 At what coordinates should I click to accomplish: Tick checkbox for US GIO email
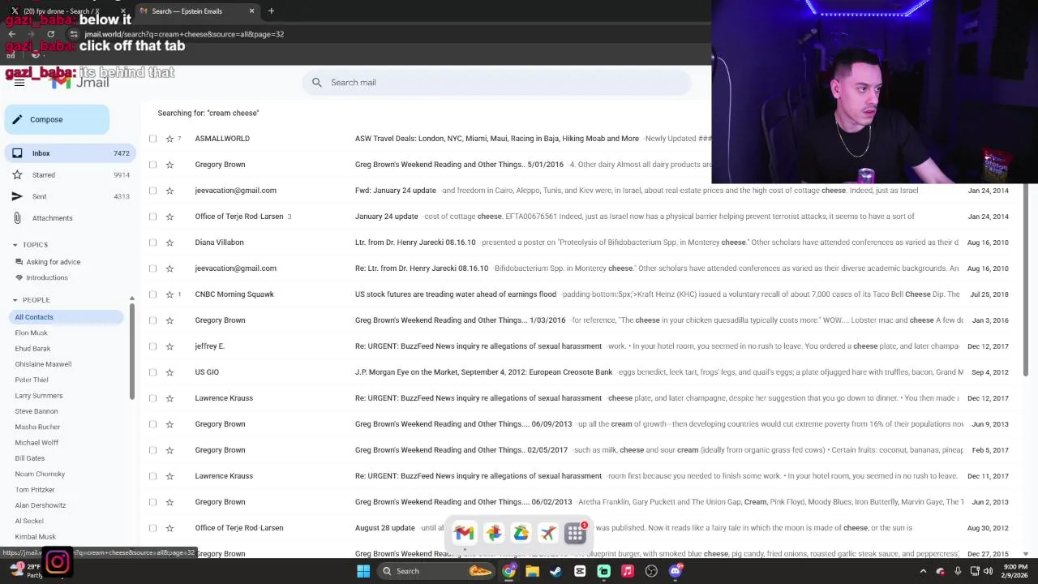coord(153,372)
